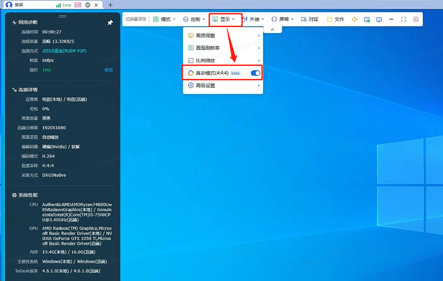The width and height of the screenshot is (443, 281).
Task: Click 切换悬浮球 button
Action: 136,19
